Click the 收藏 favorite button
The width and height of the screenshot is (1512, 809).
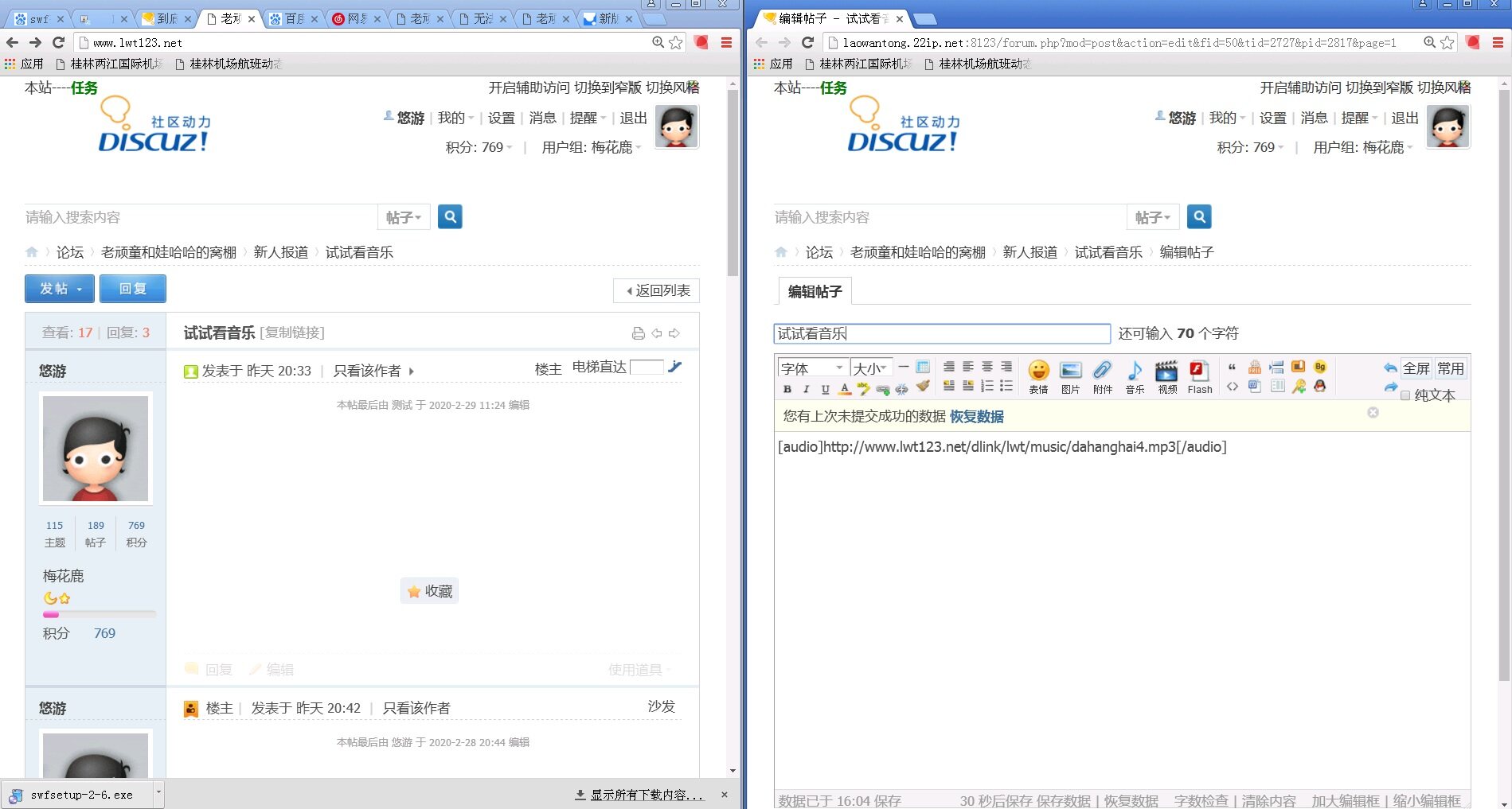click(429, 591)
